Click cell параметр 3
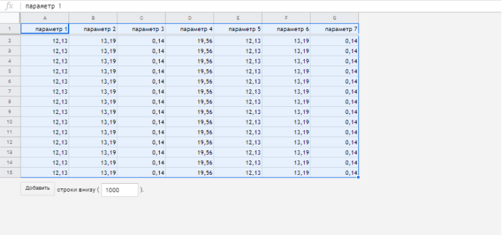The width and height of the screenshot is (502, 235). [x=142, y=29]
